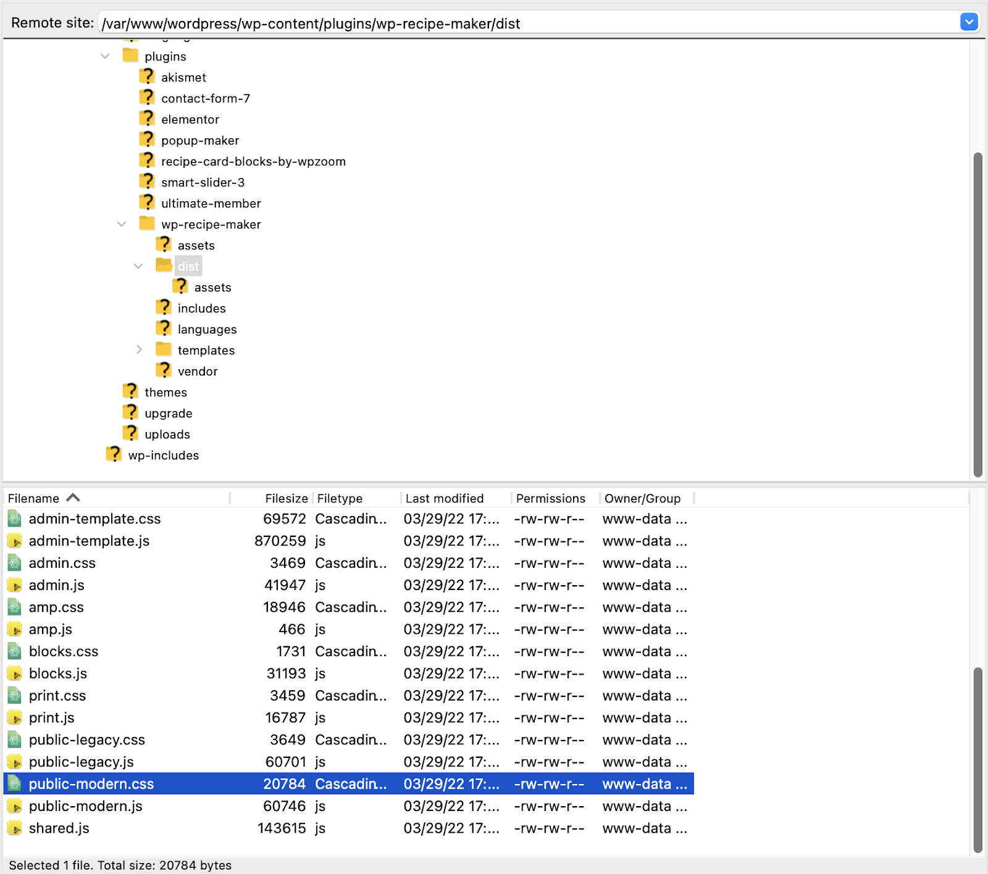Click the elementor folder icon

click(x=147, y=119)
